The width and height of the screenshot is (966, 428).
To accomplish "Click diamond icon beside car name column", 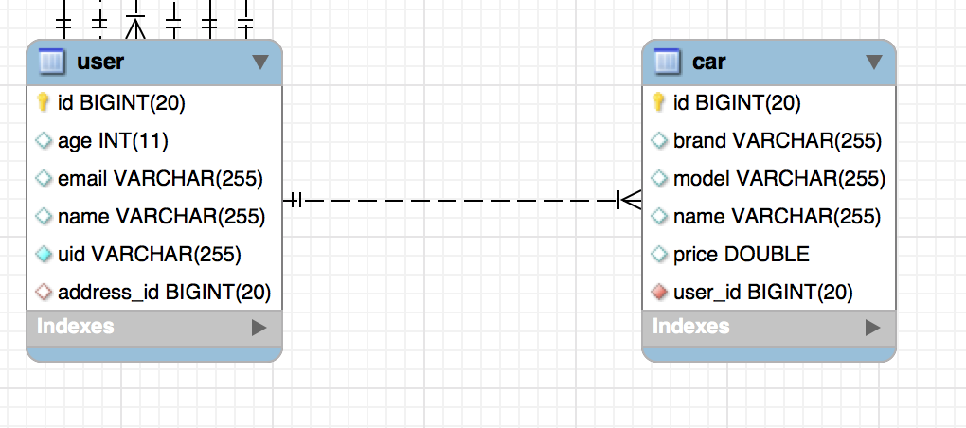I will (x=658, y=216).
